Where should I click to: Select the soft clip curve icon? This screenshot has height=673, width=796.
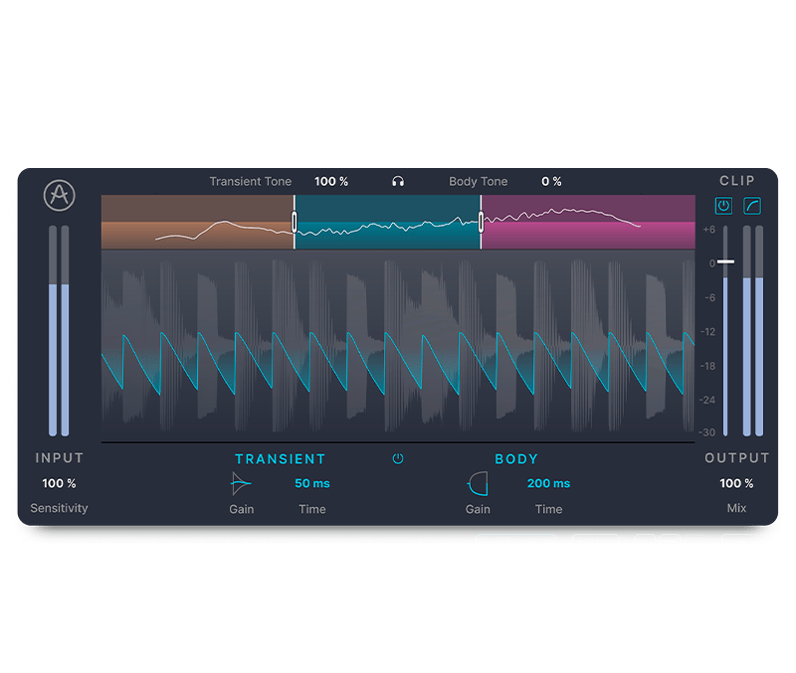[x=752, y=207]
